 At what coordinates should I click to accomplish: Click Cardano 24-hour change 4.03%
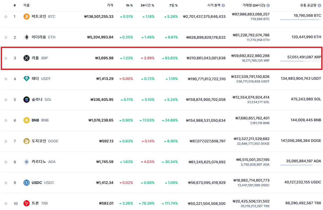coord(148,162)
